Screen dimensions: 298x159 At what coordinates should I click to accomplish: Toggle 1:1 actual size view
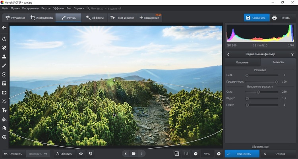pyautogui.click(x=186, y=153)
